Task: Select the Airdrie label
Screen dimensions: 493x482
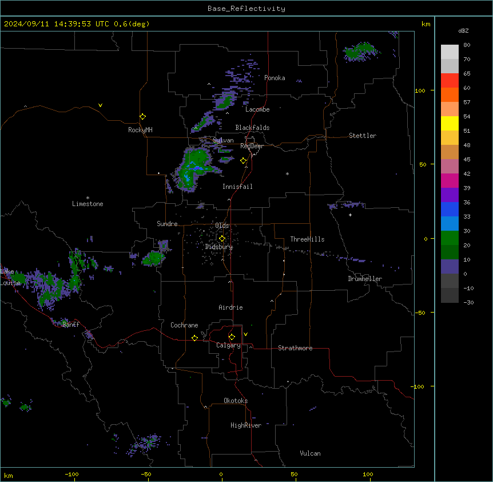Action: pyautogui.click(x=230, y=307)
